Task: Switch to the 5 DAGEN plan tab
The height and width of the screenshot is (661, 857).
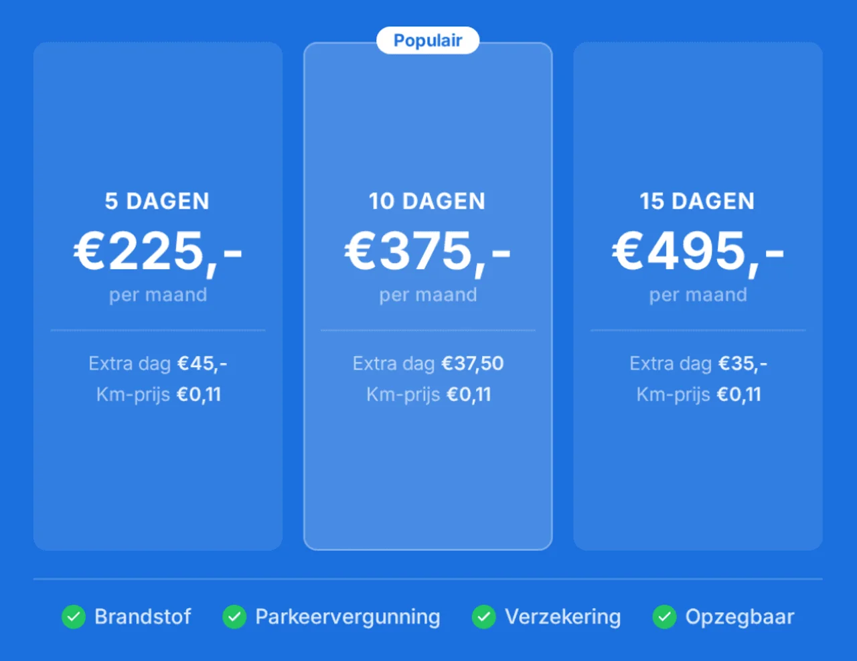Action: click(157, 201)
